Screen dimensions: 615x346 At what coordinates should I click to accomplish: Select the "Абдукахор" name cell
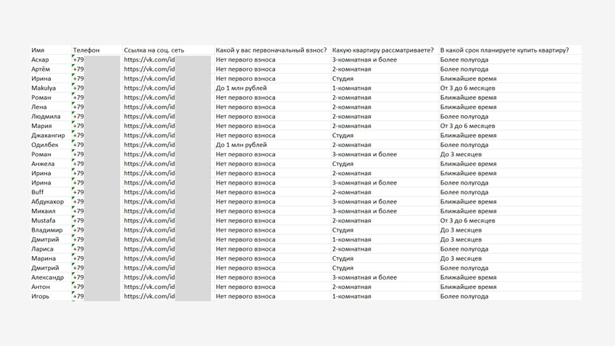coord(48,202)
